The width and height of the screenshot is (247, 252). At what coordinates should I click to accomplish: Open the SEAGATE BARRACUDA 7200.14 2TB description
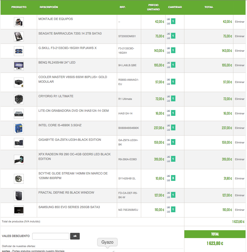point(70,33)
